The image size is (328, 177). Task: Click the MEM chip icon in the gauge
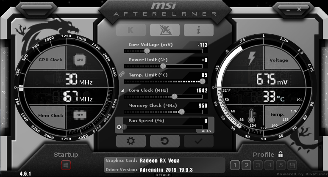80,115
